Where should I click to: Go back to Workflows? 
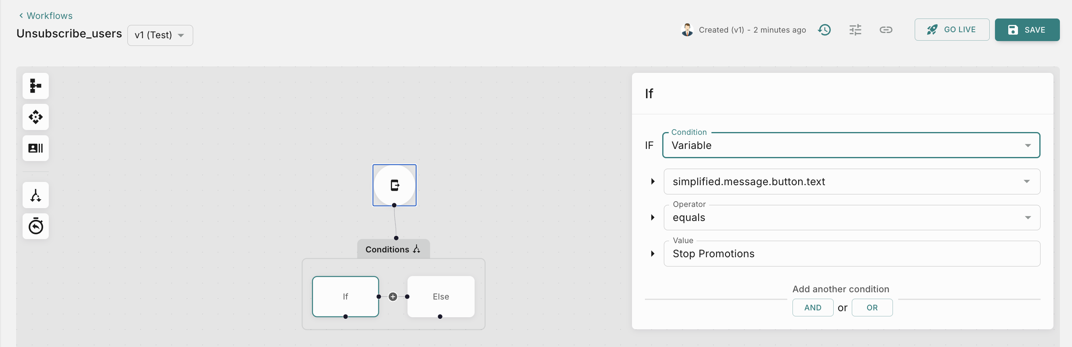[46, 16]
